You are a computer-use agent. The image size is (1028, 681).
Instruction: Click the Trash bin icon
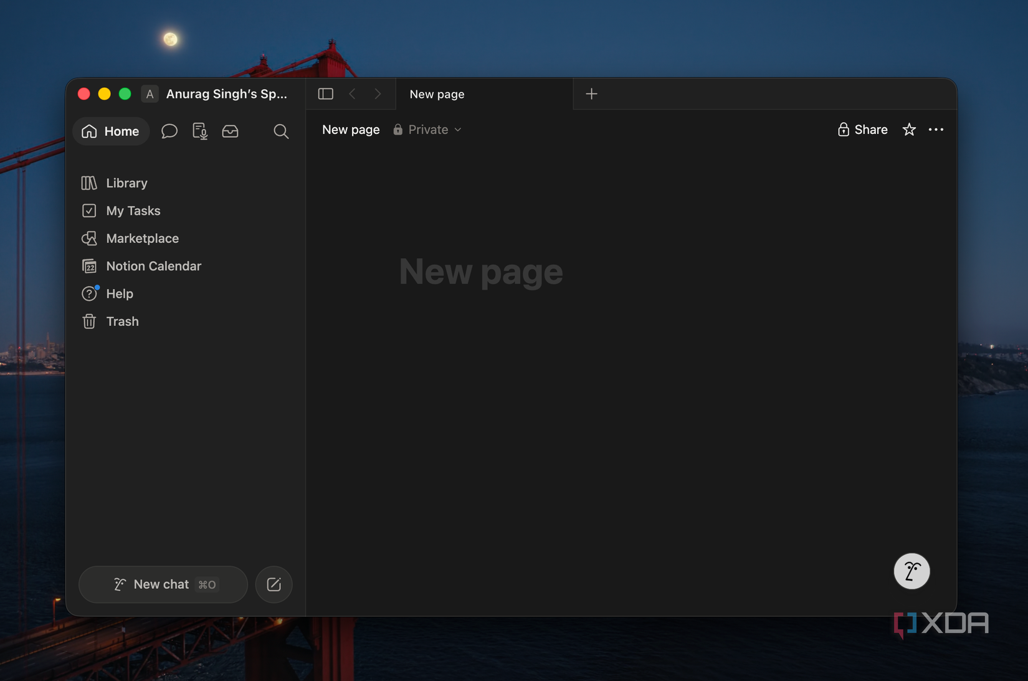(89, 321)
